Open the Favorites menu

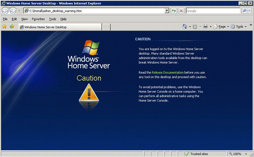tap(38, 19)
